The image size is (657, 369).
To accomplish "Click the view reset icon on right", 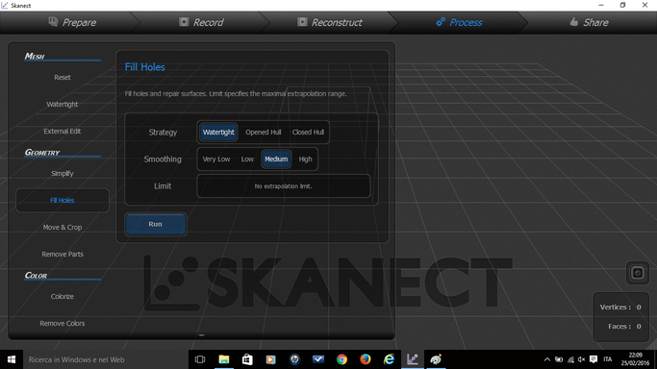I will (638, 273).
